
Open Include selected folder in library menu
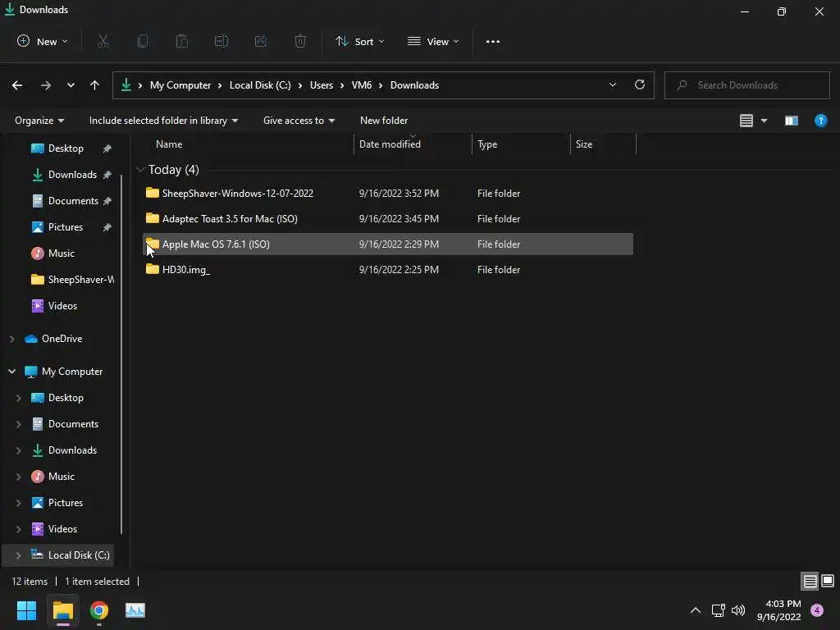163,121
